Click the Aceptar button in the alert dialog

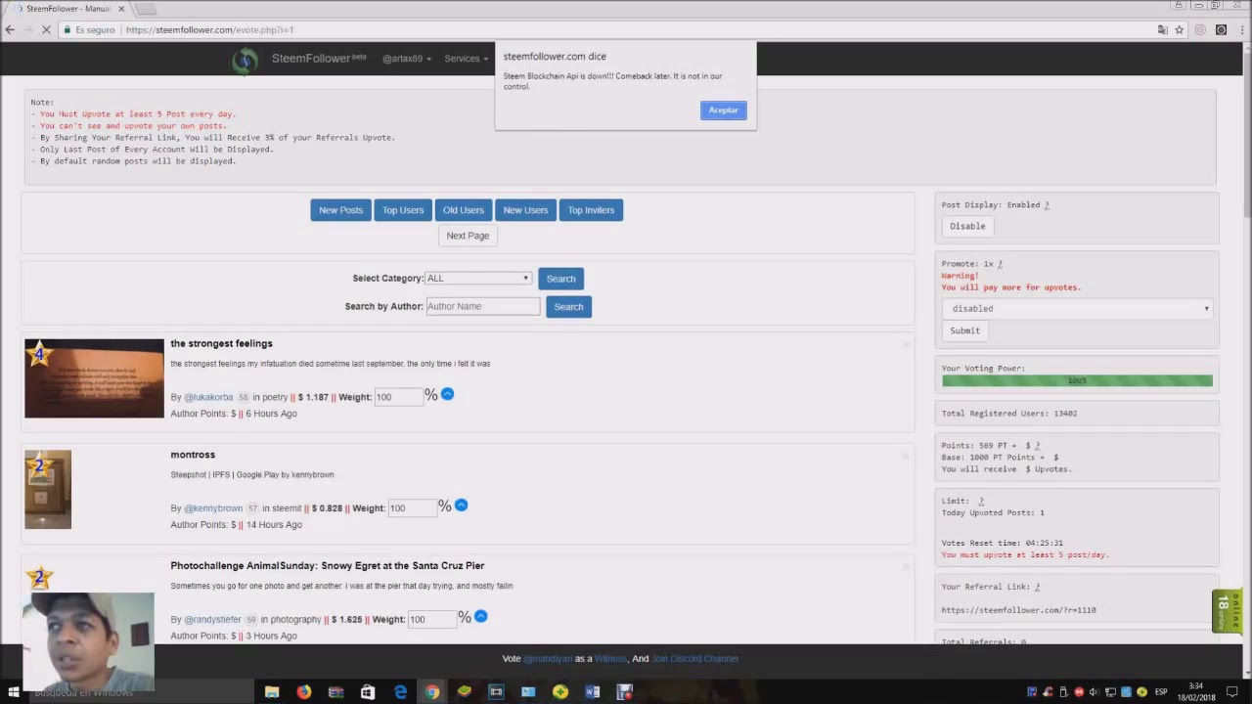tap(723, 110)
